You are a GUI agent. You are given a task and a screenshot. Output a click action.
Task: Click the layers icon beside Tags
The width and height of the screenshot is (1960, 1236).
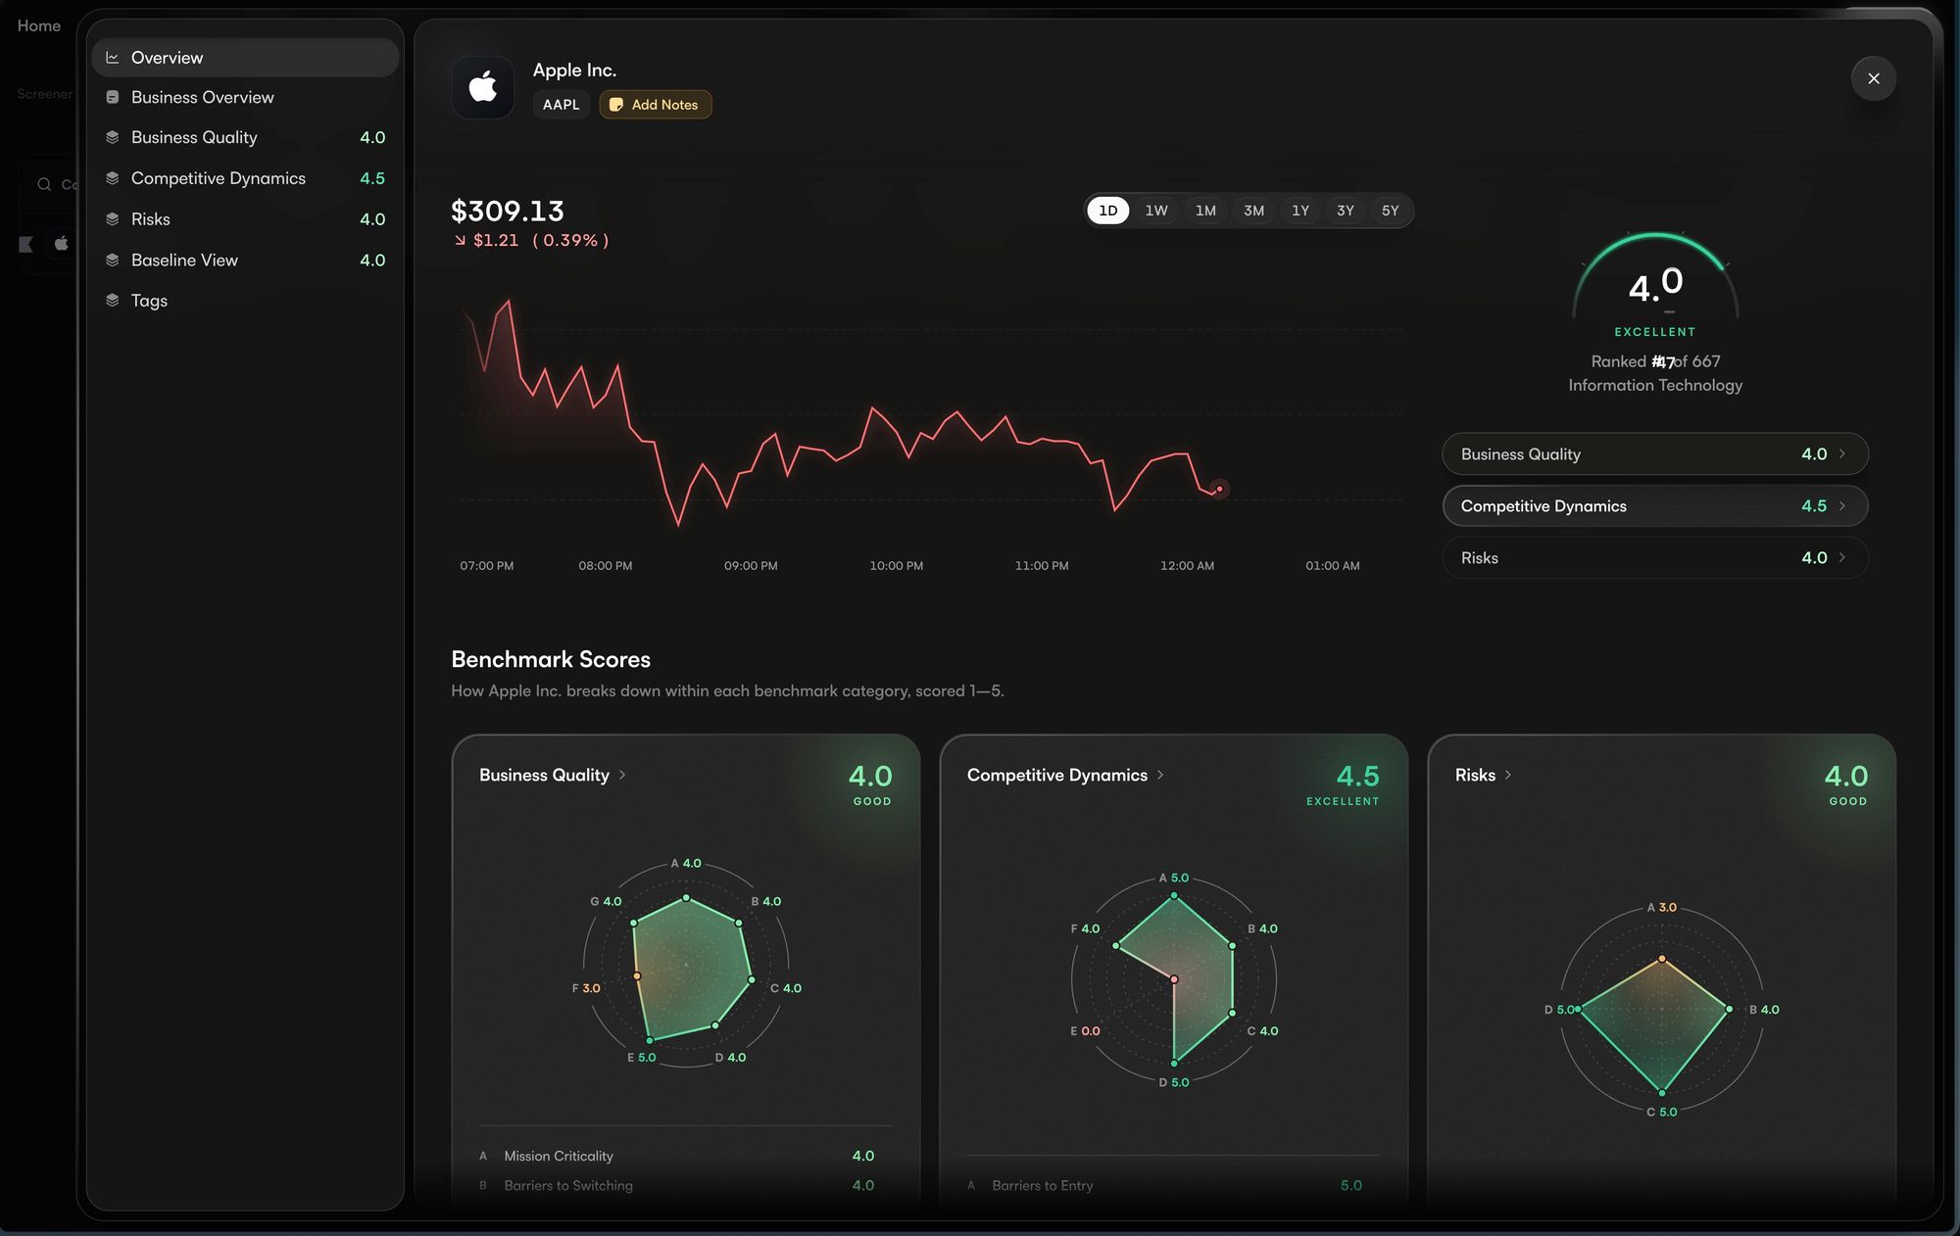113,301
